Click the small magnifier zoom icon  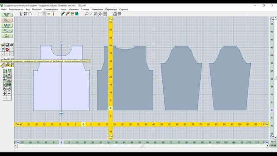click(91, 14)
